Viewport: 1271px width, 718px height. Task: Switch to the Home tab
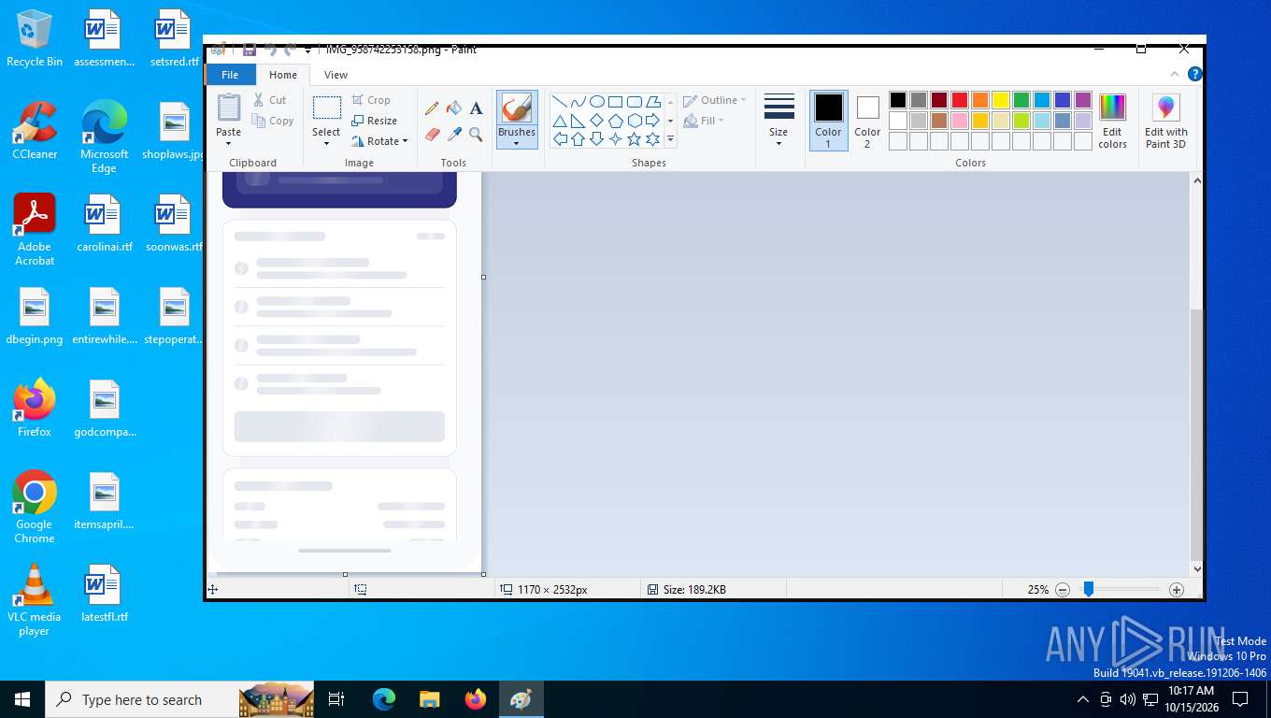point(283,75)
